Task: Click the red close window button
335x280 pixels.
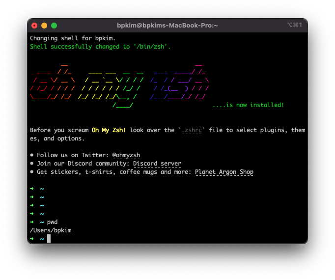Action: point(34,26)
